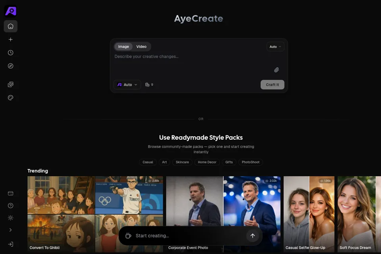The width and height of the screenshot is (381, 254).
Task: Submit with the up-arrow send button
Action: point(253,235)
